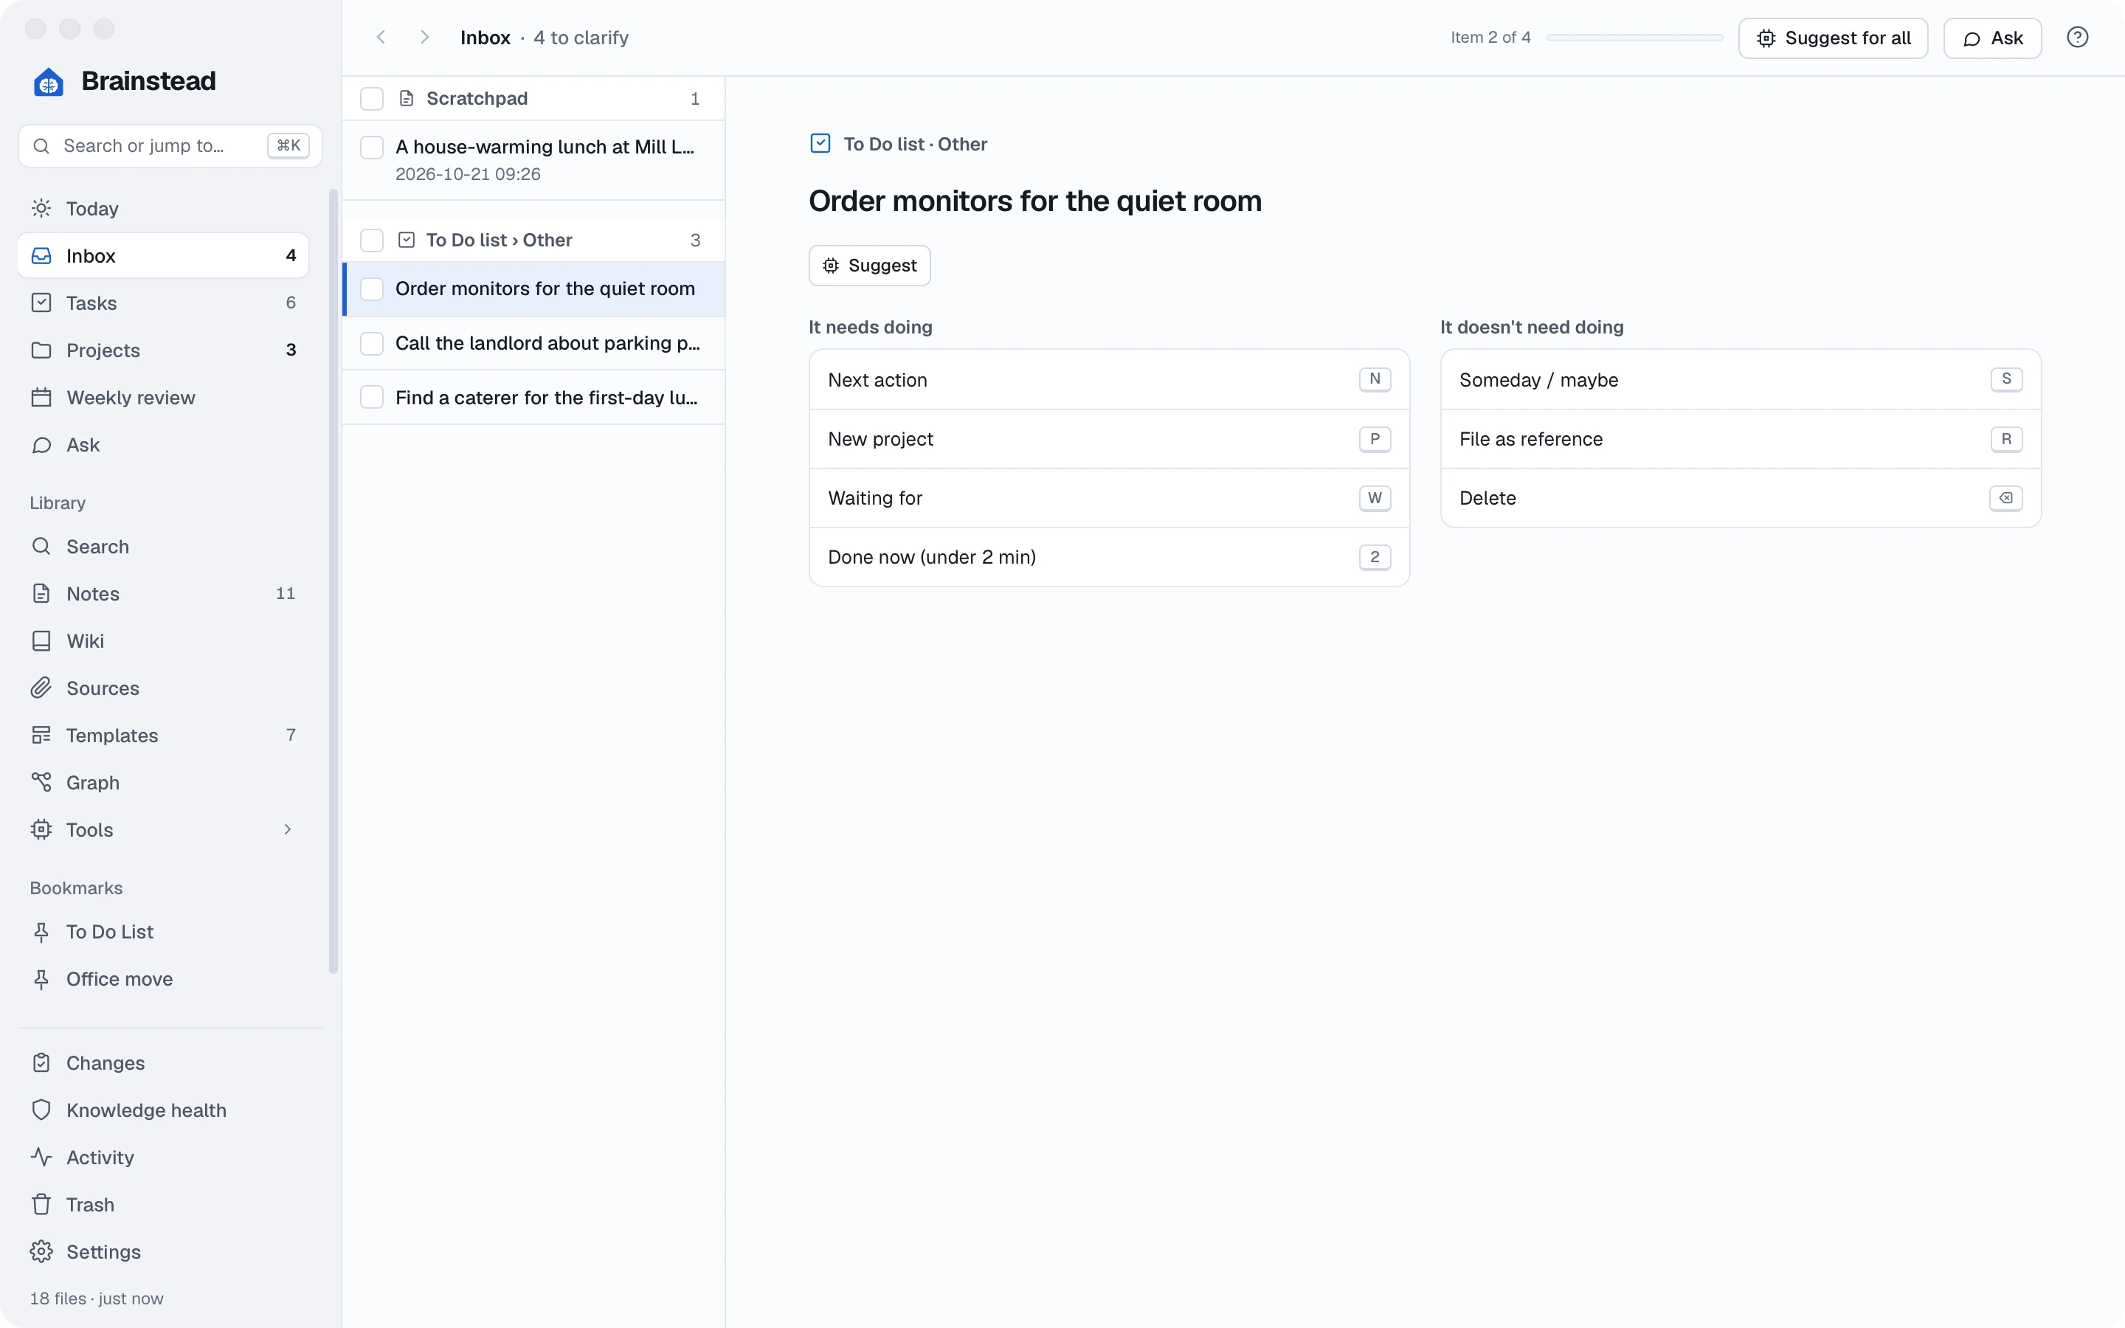
Task: Choose New project option
Action: [1109, 439]
